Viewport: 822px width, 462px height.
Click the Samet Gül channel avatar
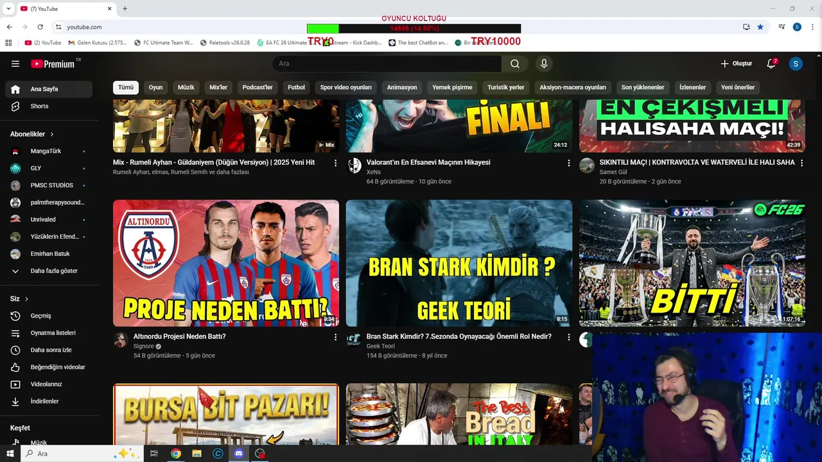(x=587, y=166)
